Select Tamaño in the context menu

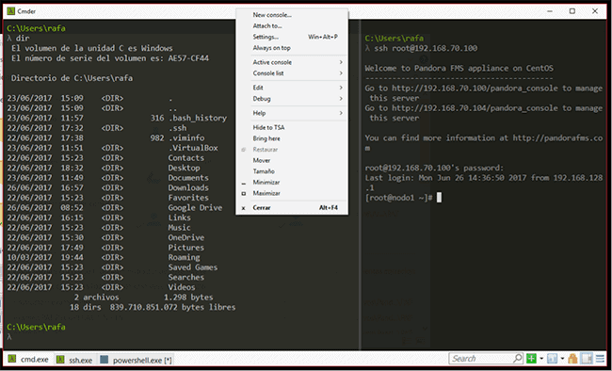[x=292, y=171]
